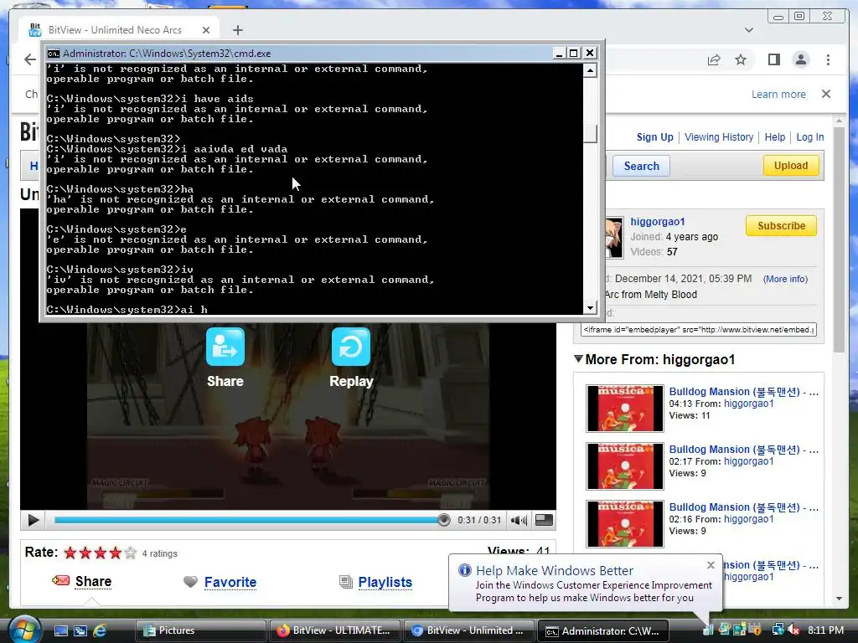
Task: Collapse More From: higgorgao1 section
Action: coord(578,358)
